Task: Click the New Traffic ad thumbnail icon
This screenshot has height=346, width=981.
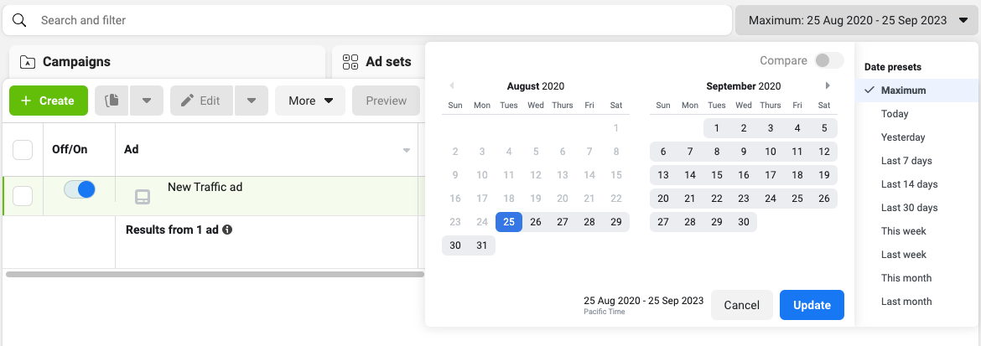Action: pyautogui.click(x=143, y=197)
